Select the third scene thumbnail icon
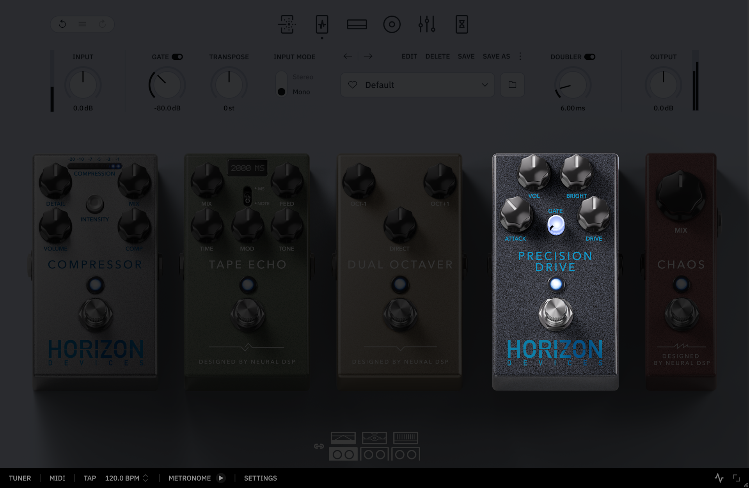Viewport: 749px width, 488px height. point(406,438)
